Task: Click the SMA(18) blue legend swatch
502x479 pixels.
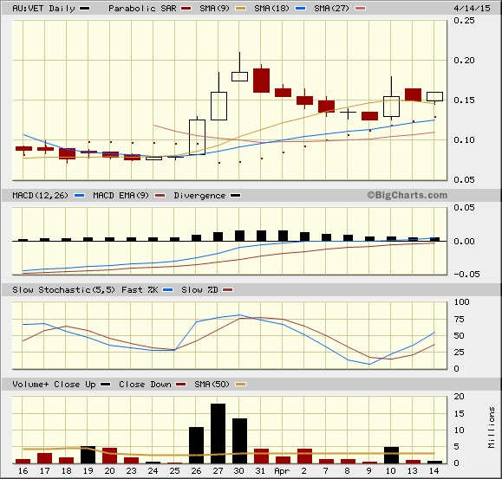Action: [301, 9]
